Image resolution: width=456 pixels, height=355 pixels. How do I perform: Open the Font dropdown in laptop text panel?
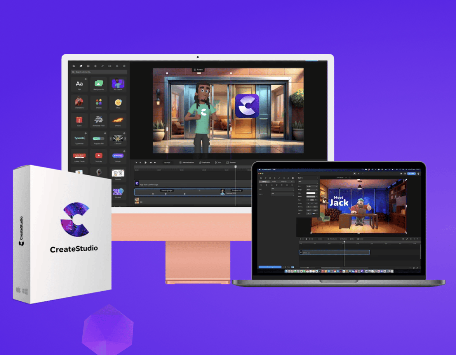pos(312,186)
